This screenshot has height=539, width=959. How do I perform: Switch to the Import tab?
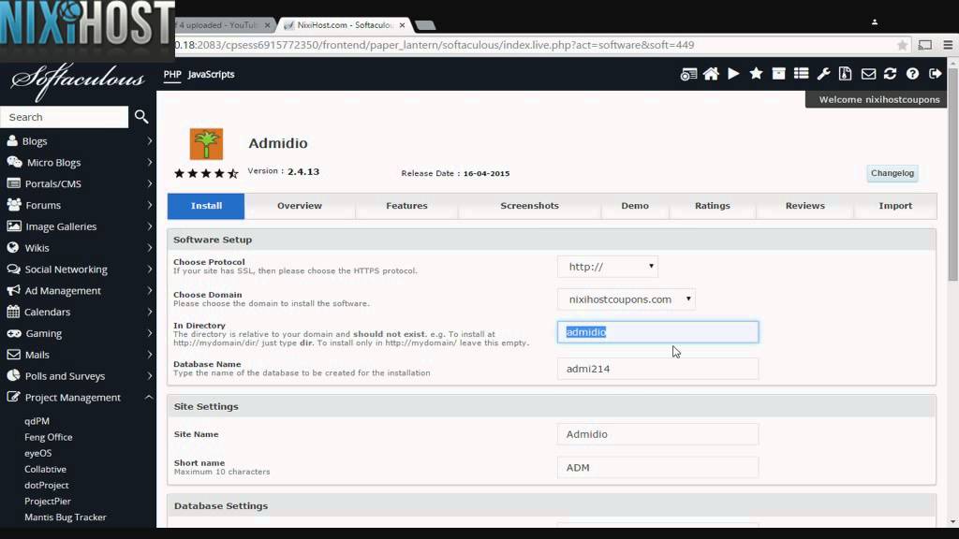pos(895,206)
